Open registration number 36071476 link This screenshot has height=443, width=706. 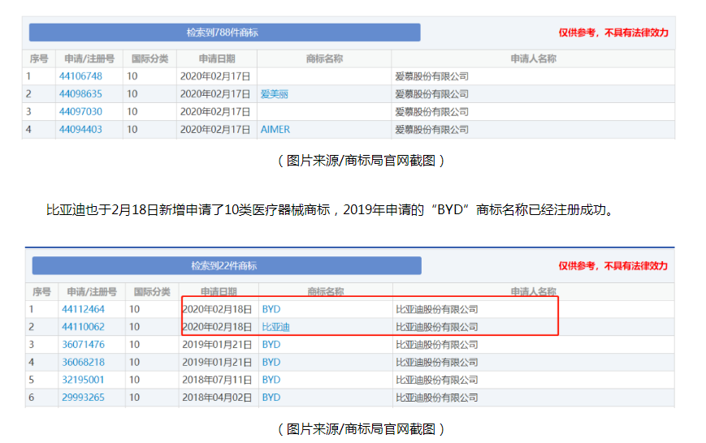pos(84,345)
